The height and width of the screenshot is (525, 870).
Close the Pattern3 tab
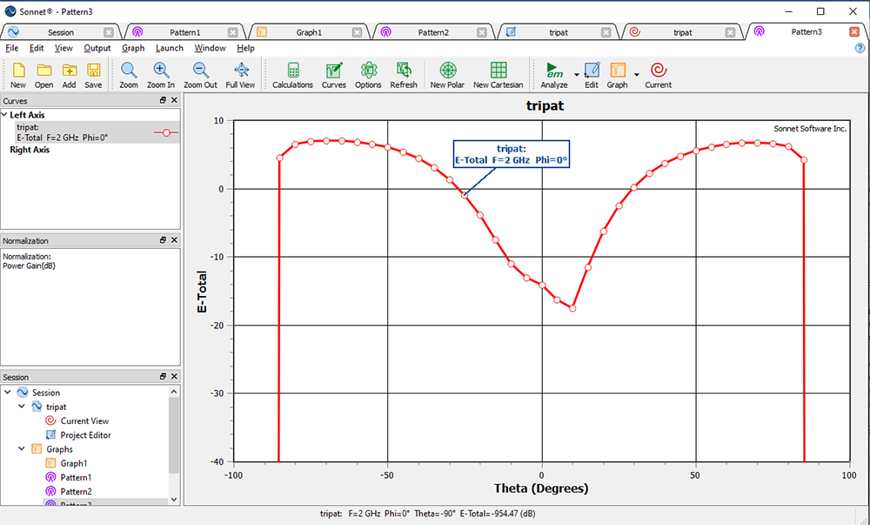coord(854,32)
